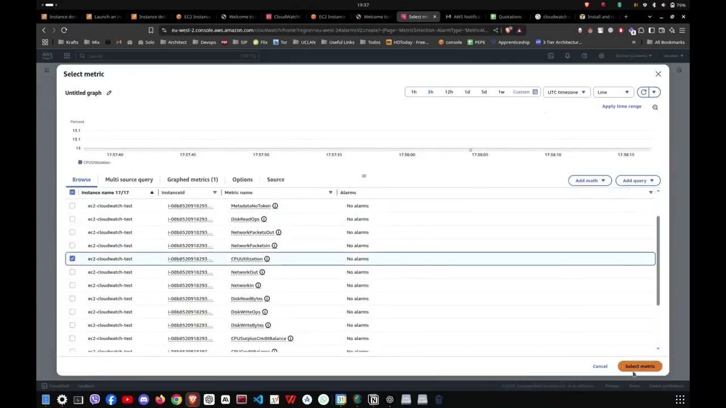
Task: Close the Select metric dialog
Action: pos(658,74)
